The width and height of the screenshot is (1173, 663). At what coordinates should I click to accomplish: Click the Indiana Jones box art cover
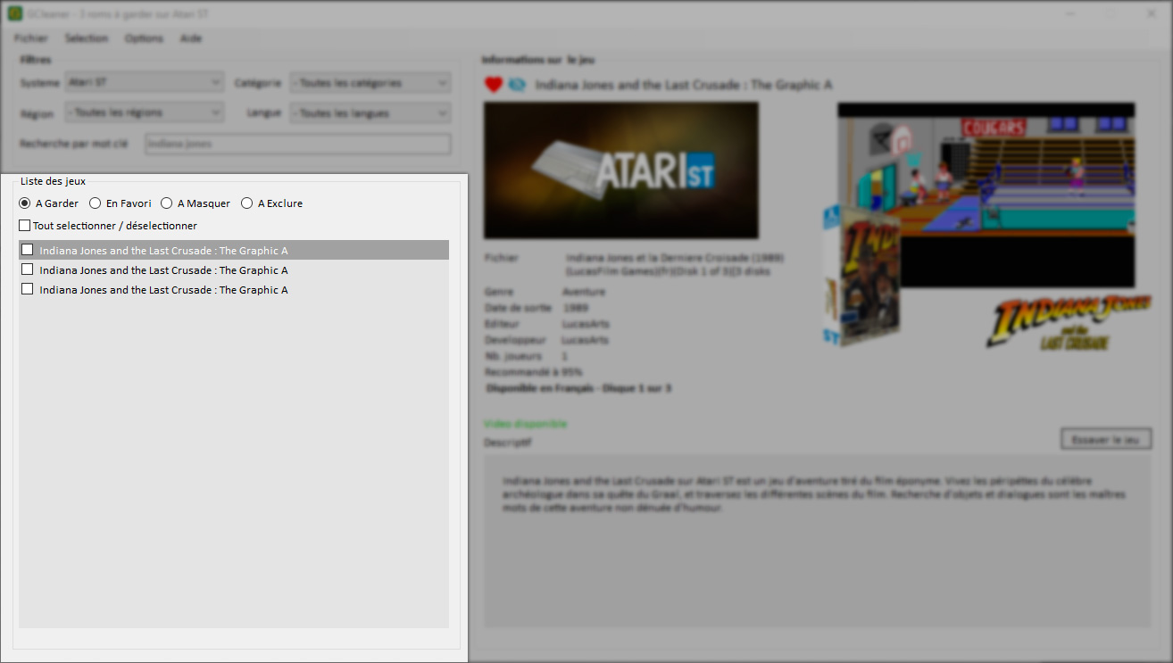[x=861, y=276]
